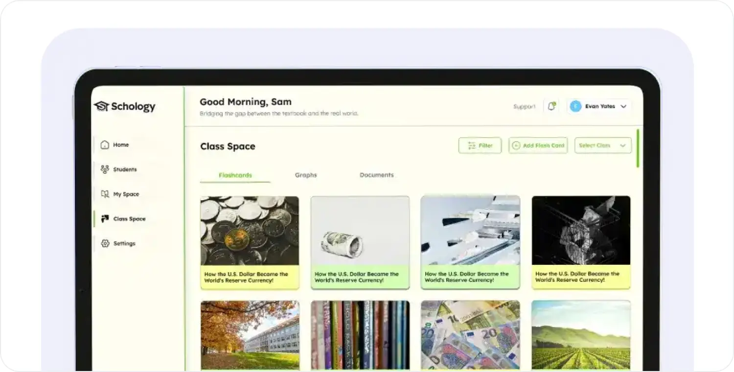This screenshot has width=734, height=372.
Task: Click the Class Space sidebar icon
Action: click(x=105, y=219)
